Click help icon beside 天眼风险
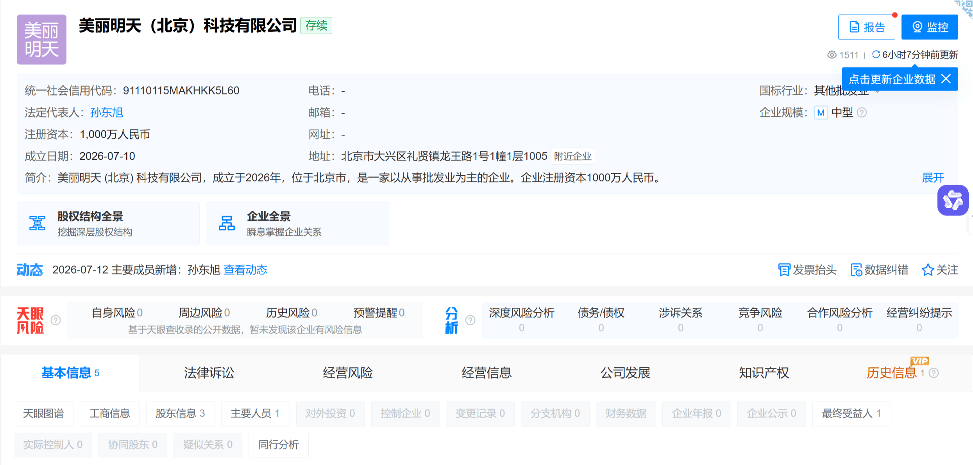Image resolution: width=973 pixels, height=465 pixels. 56,320
